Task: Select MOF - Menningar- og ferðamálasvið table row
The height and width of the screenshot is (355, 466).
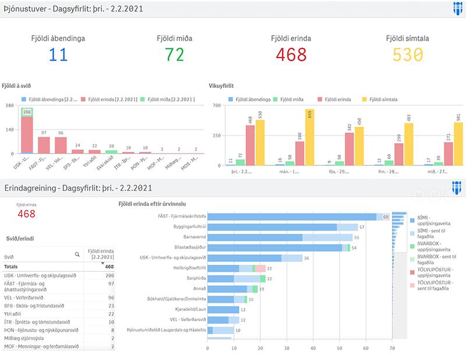Action: point(59,346)
